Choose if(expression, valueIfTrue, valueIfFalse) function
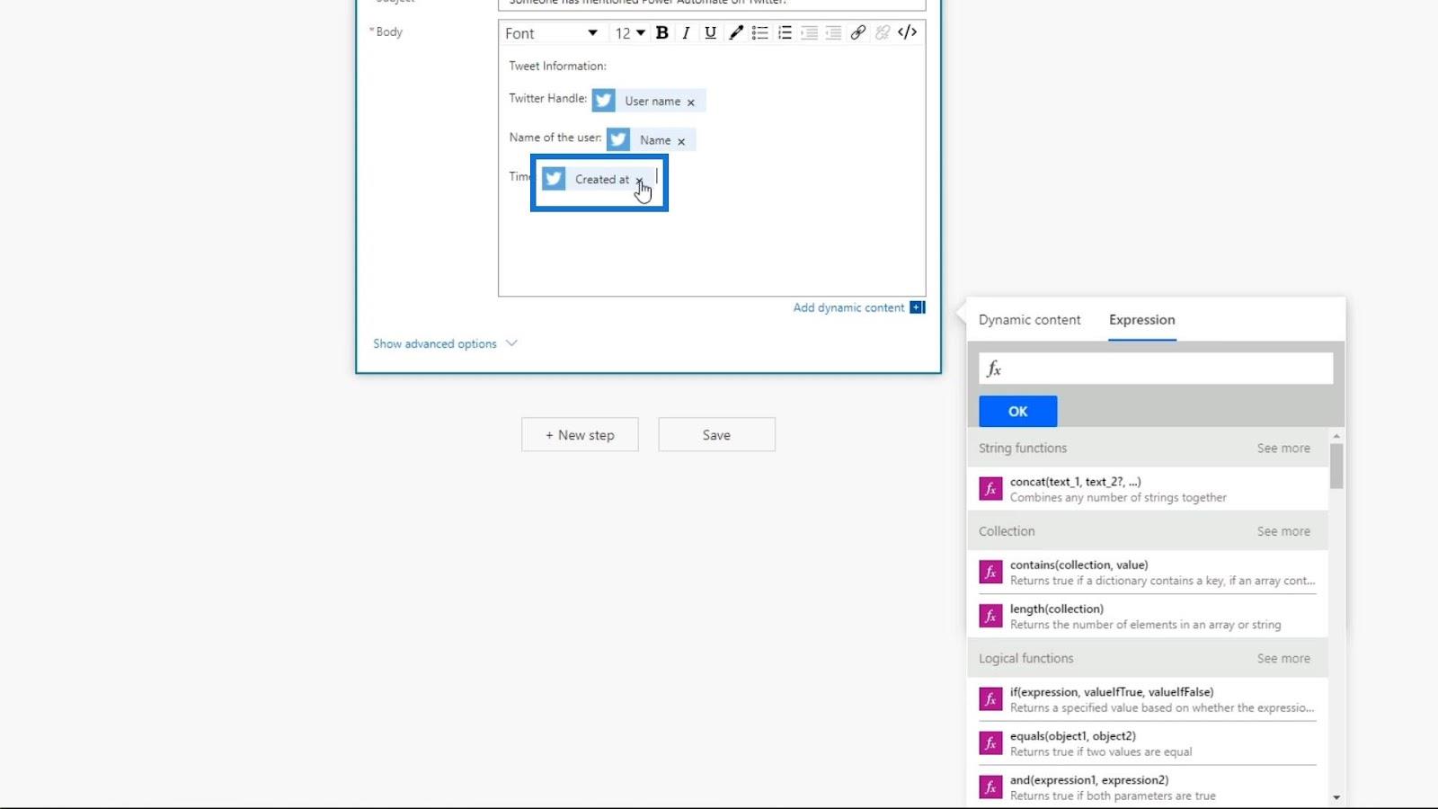The width and height of the screenshot is (1438, 809). [1148, 699]
